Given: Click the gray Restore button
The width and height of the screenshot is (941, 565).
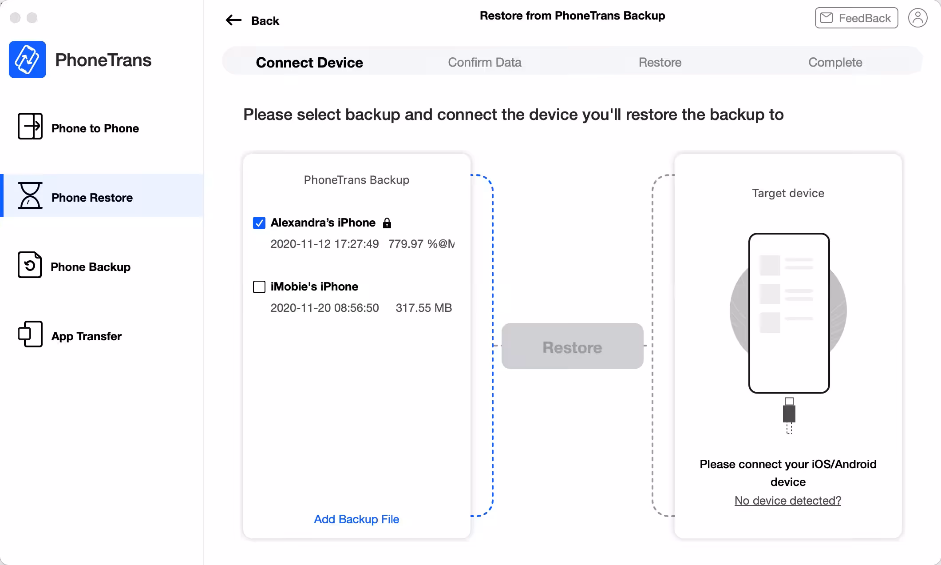Looking at the screenshot, I should [x=573, y=346].
